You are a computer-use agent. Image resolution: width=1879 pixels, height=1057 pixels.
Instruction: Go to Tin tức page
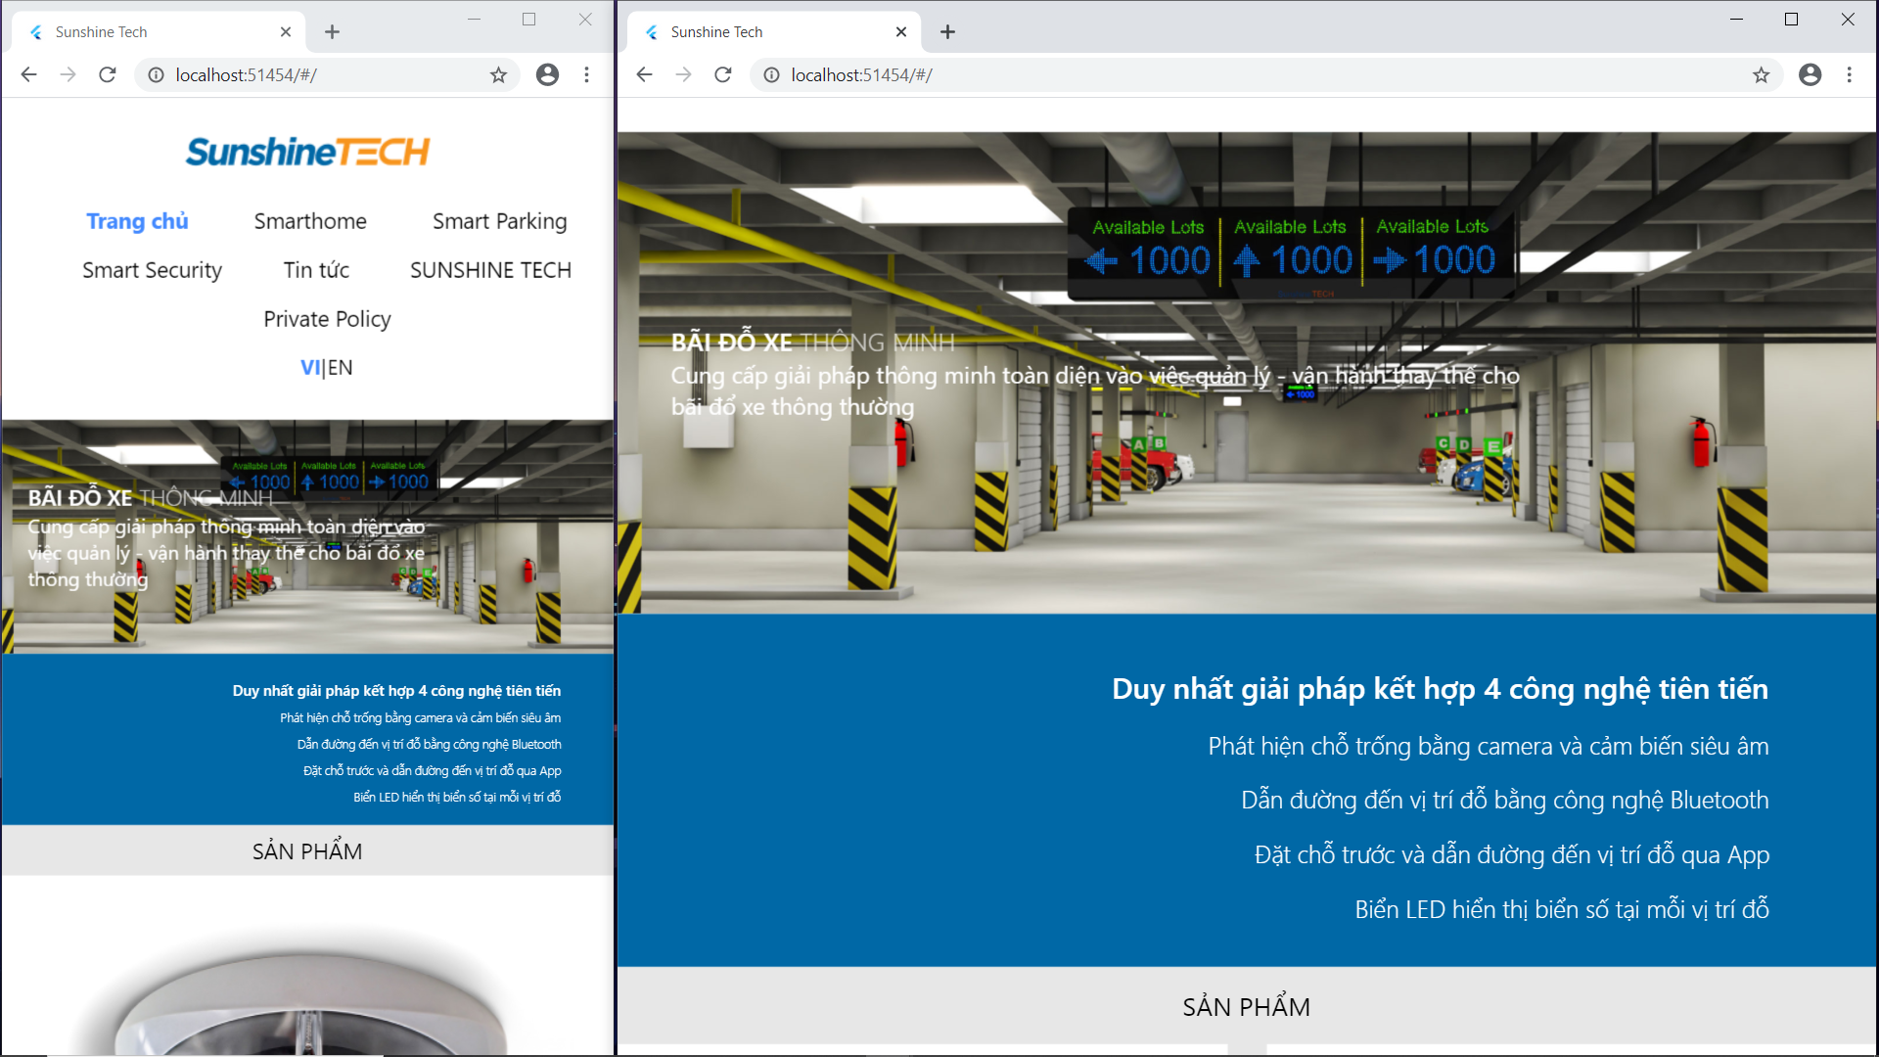[x=315, y=270]
